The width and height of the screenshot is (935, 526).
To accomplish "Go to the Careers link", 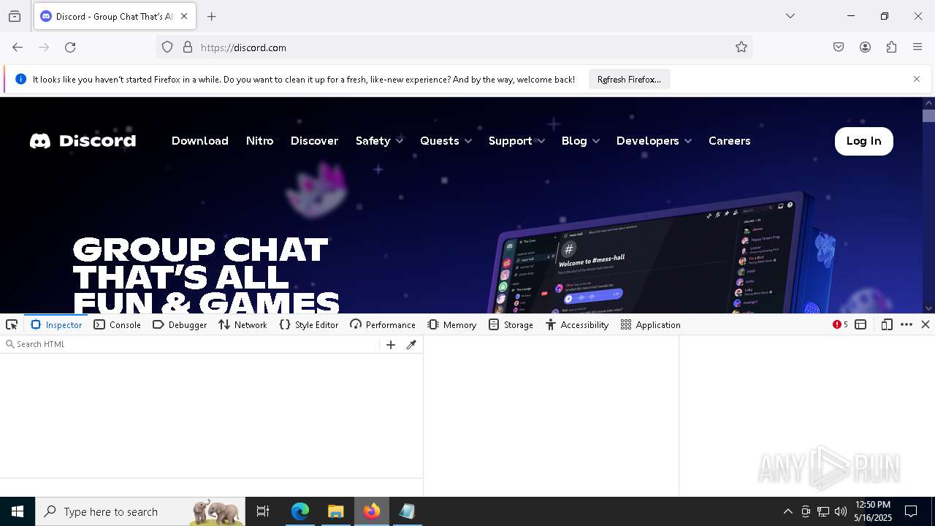I will pyautogui.click(x=730, y=141).
